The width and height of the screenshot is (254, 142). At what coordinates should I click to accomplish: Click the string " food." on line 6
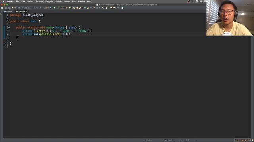81,31
